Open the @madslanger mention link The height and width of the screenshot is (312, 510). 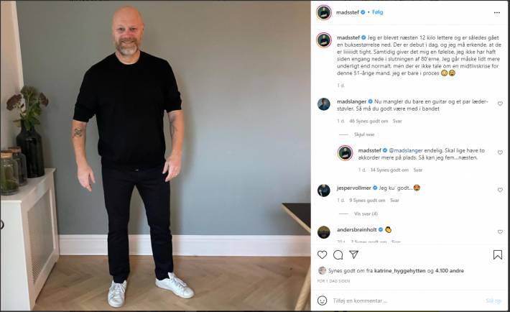[x=406, y=150]
